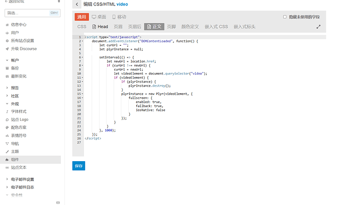Image resolution: width=347 pixels, height=205 pixels.
Task: Click line number 27 in gutter
Action: (x=79, y=143)
